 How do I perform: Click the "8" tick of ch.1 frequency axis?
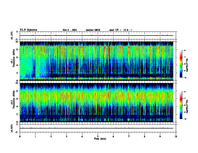coord(17,49)
